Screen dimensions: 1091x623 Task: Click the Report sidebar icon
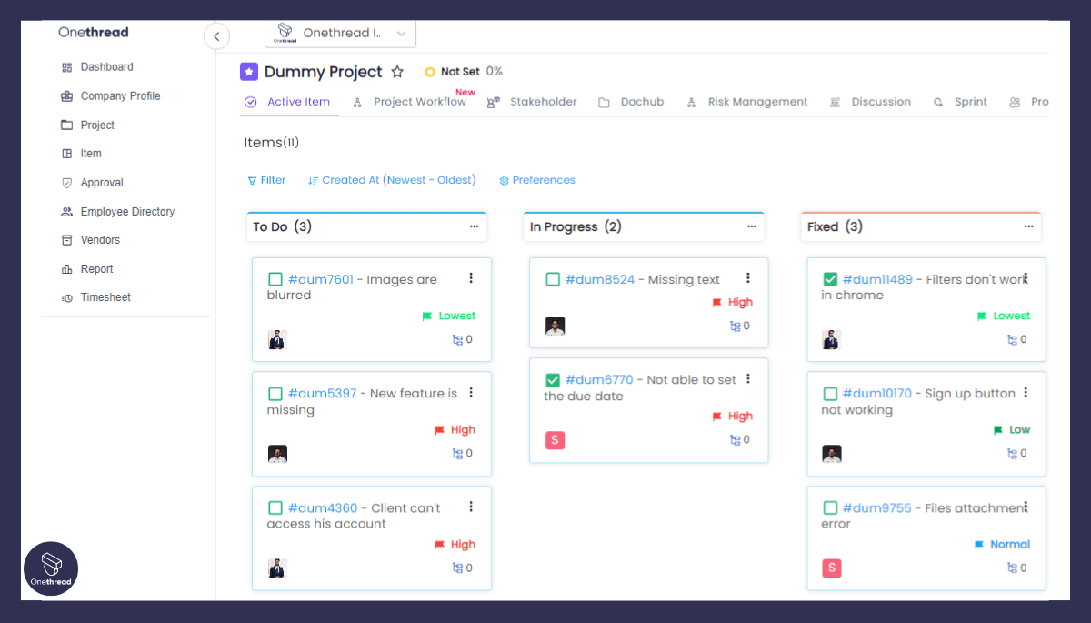coord(65,268)
